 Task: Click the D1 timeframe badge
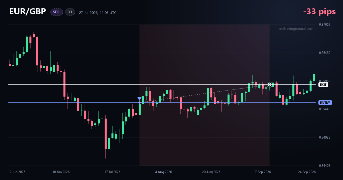click(70, 12)
